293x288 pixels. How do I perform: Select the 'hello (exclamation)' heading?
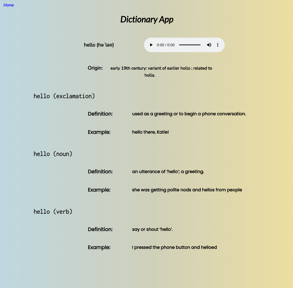[64, 96]
